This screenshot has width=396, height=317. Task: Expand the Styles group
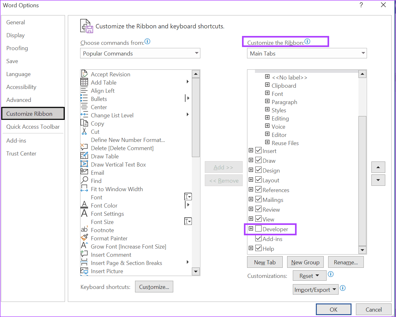(x=267, y=109)
